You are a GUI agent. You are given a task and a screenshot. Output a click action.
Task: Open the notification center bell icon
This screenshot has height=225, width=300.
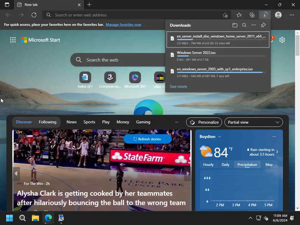[x=292, y=218]
